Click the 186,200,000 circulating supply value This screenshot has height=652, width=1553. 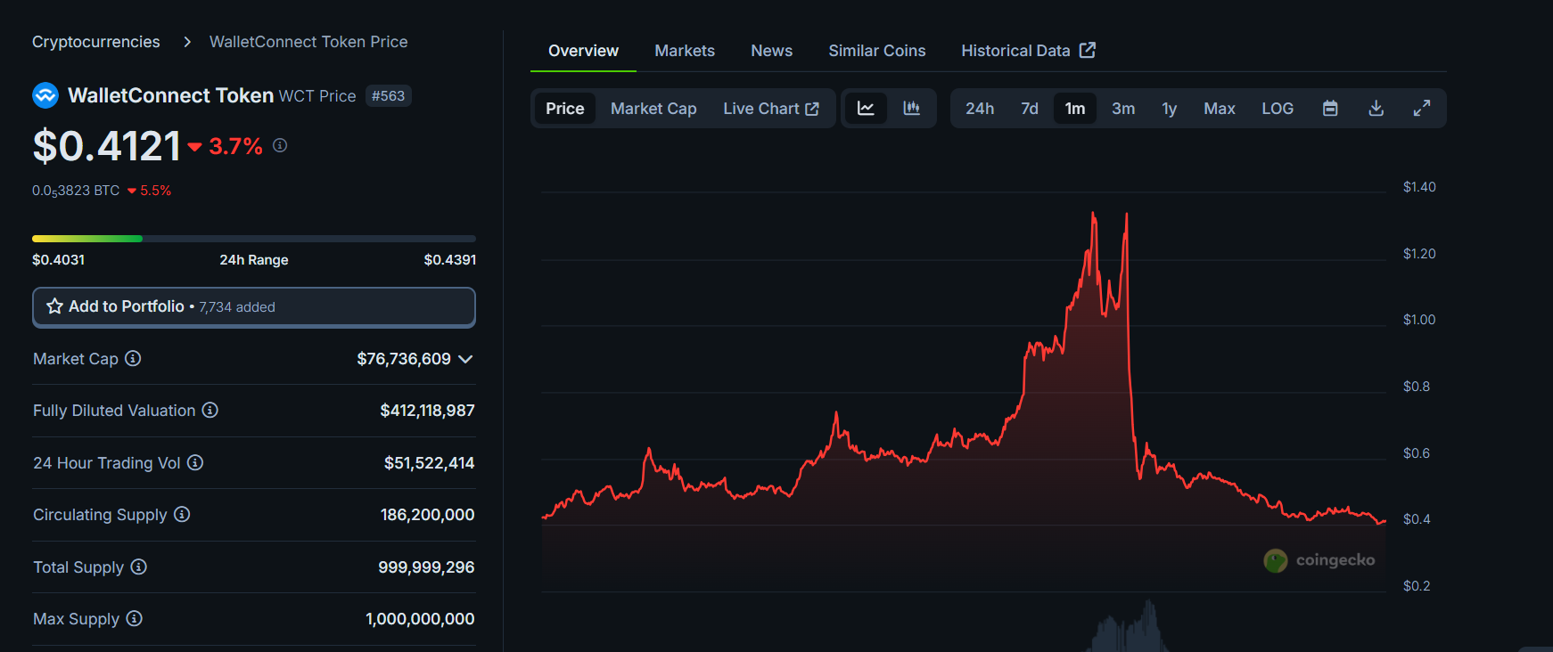tap(427, 515)
